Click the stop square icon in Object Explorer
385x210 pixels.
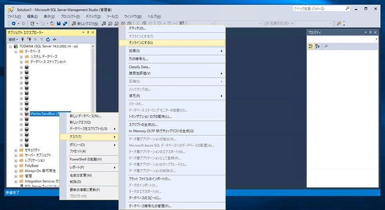35,39
